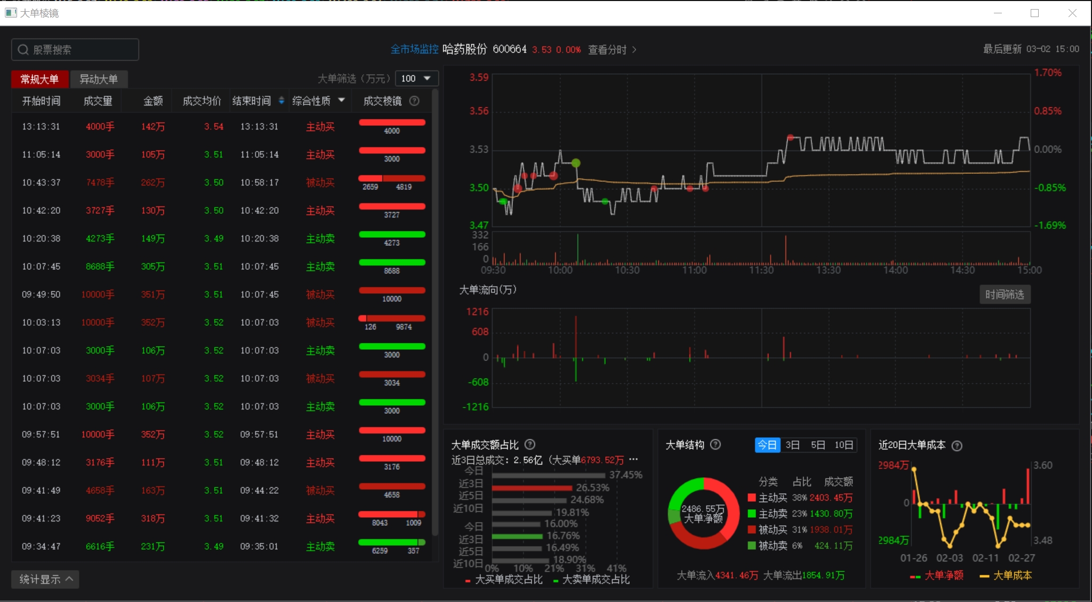This screenshot has height=602, width=1092.
Task: Select 10日 period in 大单结构
Action: 844,445
